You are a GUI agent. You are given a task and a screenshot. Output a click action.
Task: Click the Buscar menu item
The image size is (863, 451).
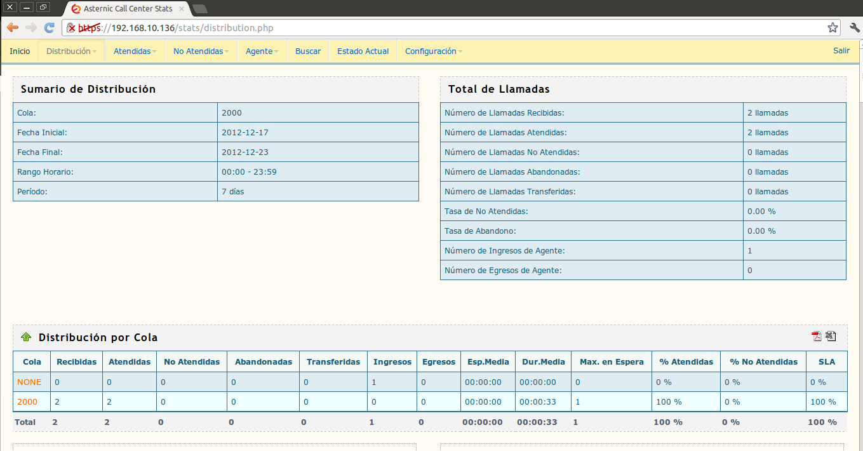(308, 51)
